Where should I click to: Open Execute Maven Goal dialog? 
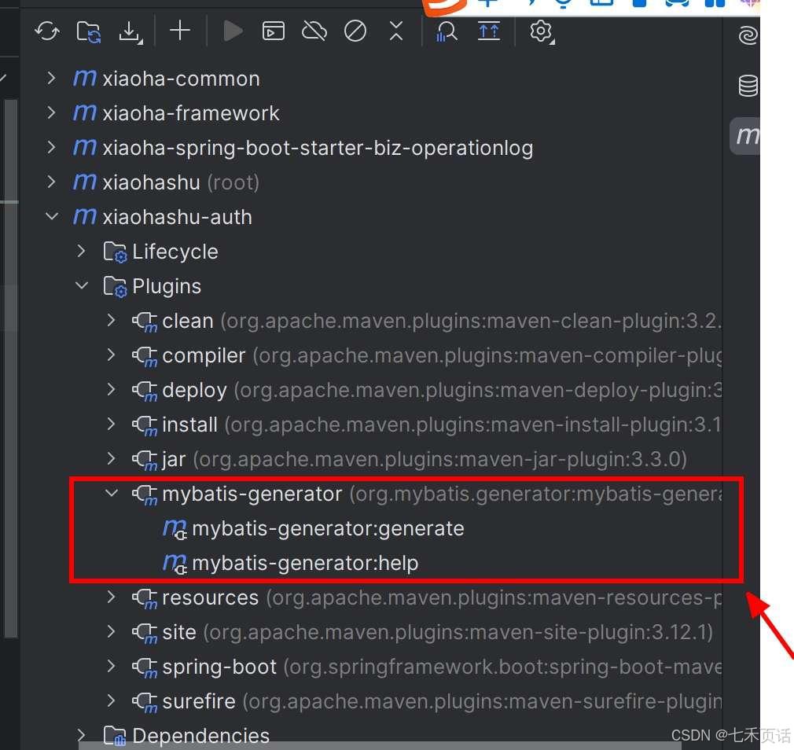click(x=273, y=31)
